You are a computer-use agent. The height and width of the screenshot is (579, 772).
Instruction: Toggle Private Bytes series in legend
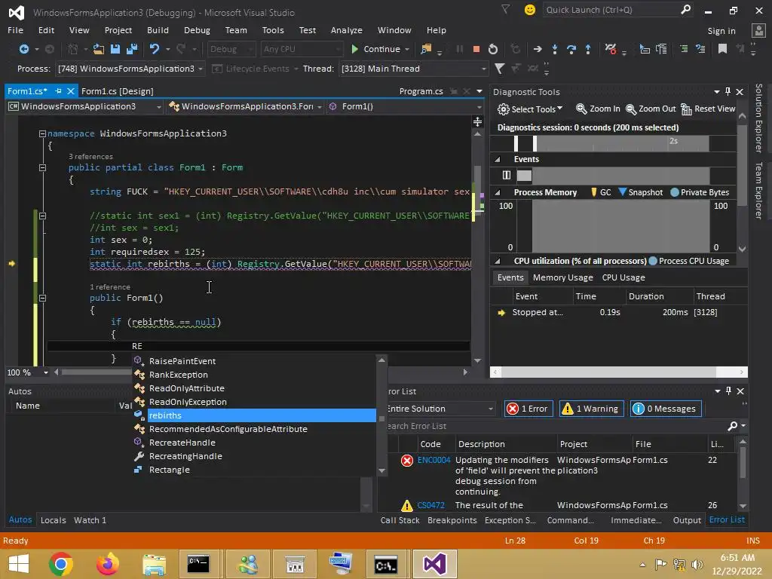pyautogui.click(x=700, y=192)
